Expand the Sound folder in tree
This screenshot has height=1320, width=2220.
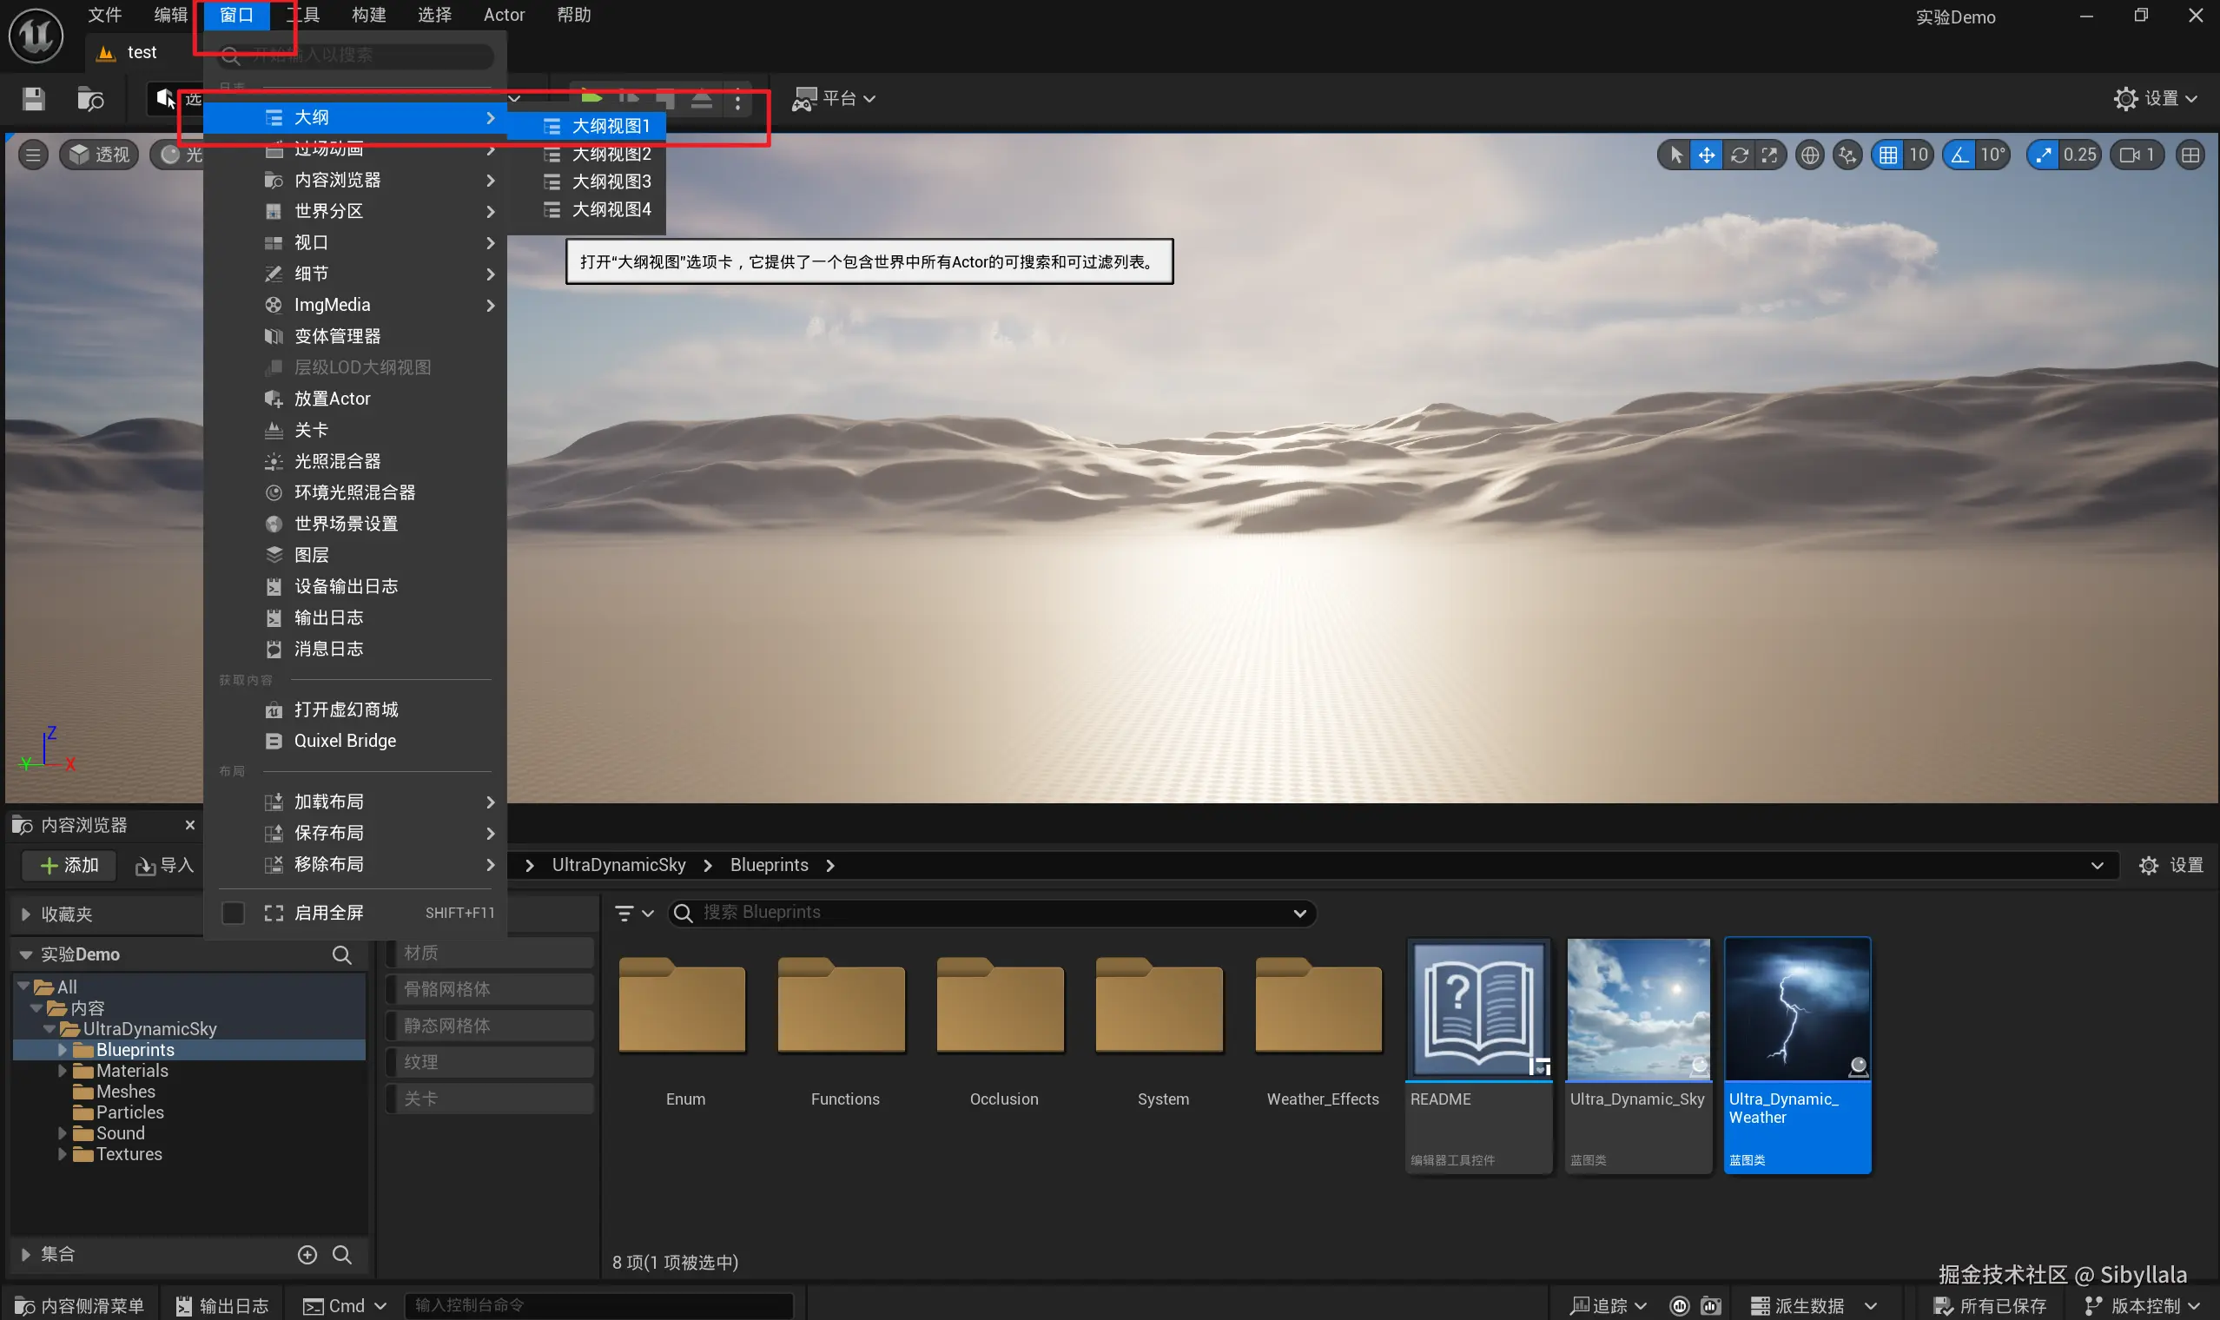click(63, 1133)
